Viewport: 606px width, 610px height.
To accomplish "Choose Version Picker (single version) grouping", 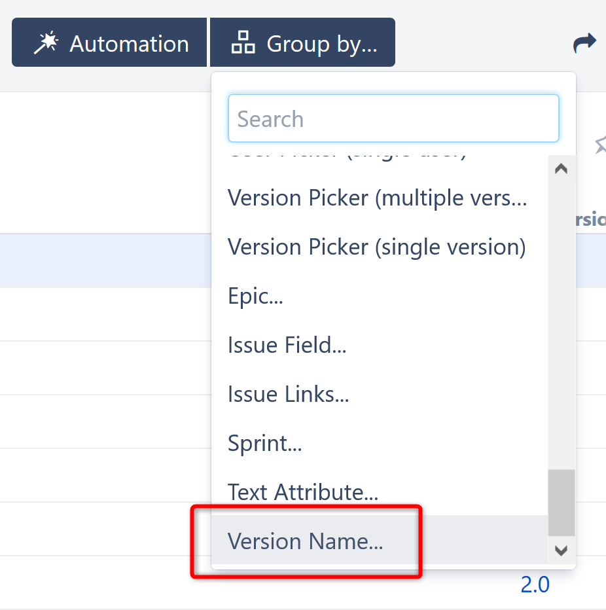I will point(377,247).
